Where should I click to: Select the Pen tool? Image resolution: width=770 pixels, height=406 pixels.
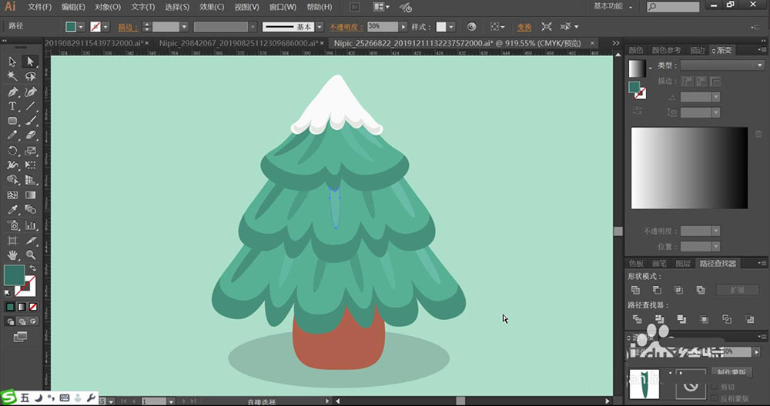click(13, 92)
